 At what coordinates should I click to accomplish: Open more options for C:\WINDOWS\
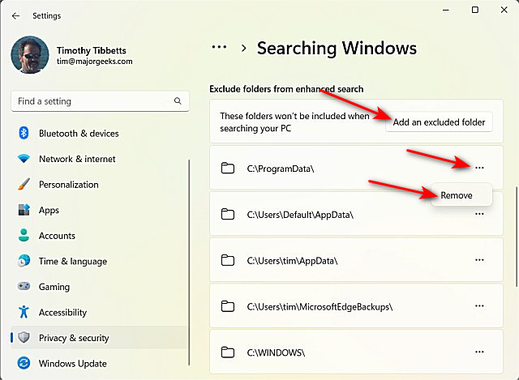click(x=479, y=352)
